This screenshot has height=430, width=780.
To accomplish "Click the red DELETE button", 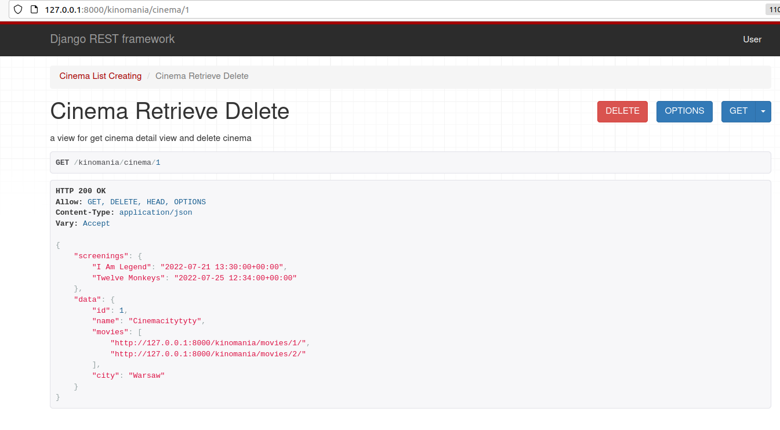I will tap(622, 111).
